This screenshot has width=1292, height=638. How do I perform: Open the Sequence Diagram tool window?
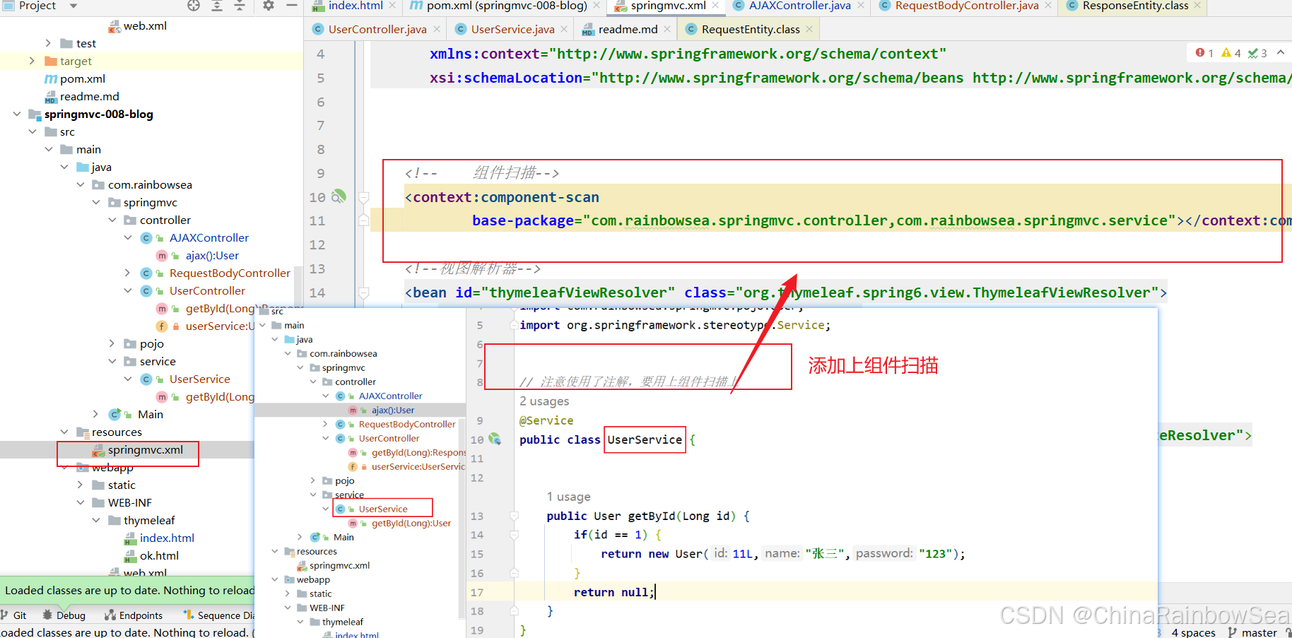(218, 615)
